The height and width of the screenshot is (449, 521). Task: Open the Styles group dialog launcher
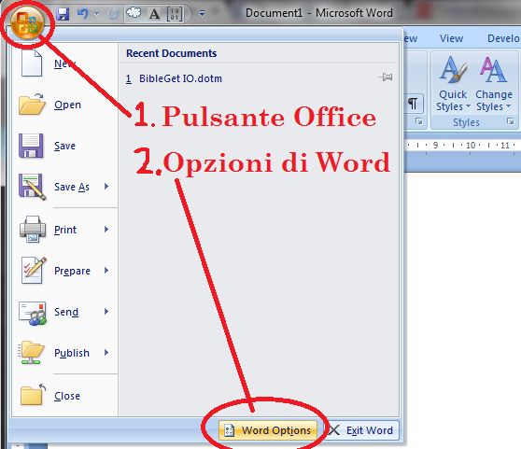511,122
